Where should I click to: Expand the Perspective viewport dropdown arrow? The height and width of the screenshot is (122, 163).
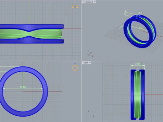[x=95, y=2]
